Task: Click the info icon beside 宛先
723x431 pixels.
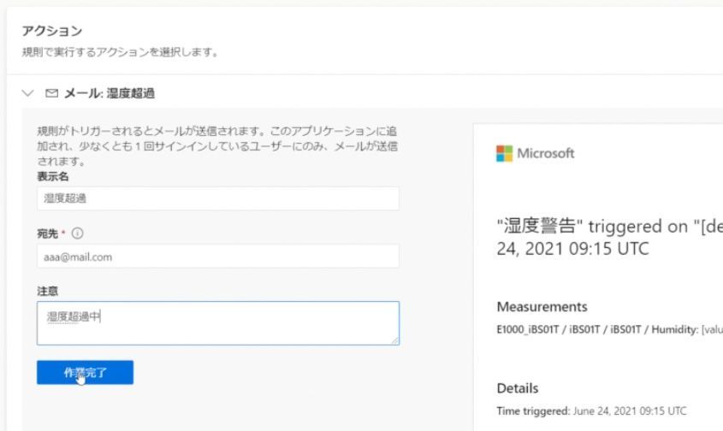Action: (x=77, y=233)
